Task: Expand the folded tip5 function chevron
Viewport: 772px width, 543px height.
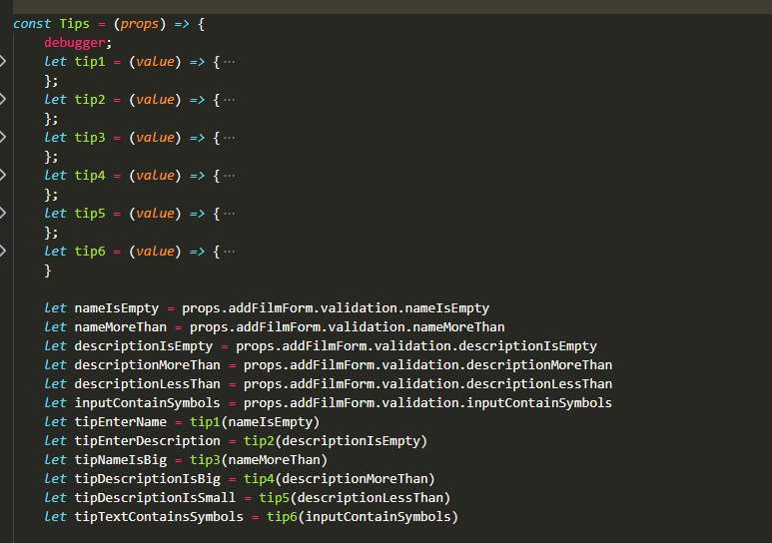Action: tap(2, 213)
